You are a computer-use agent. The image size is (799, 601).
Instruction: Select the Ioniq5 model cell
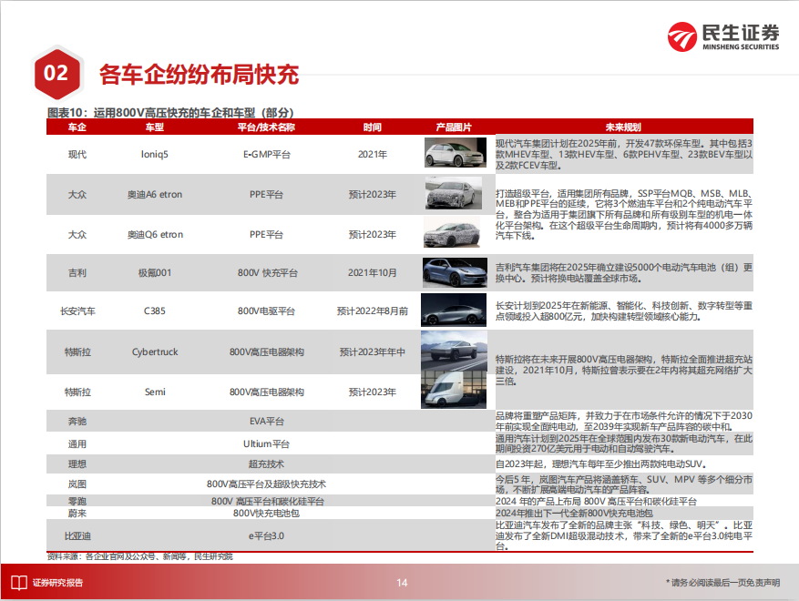pyautogui.click(x=154, y=154)
